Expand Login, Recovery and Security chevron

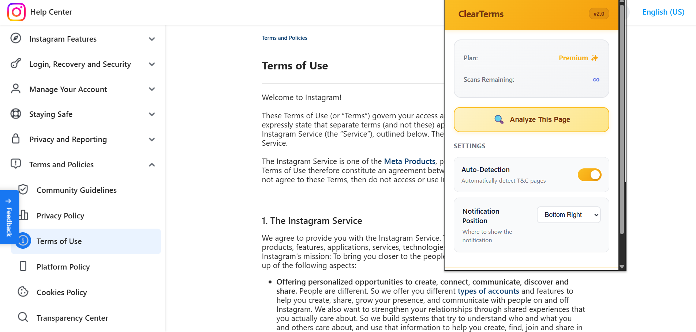(x=152, y=64)
